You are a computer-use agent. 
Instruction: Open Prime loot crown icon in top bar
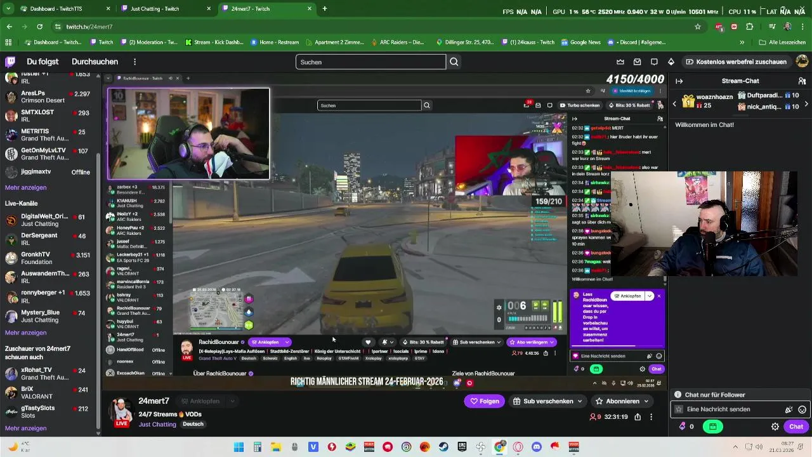[620, 62]
